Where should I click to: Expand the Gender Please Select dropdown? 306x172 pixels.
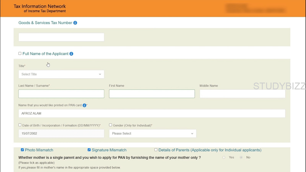[x=152, y=133]
